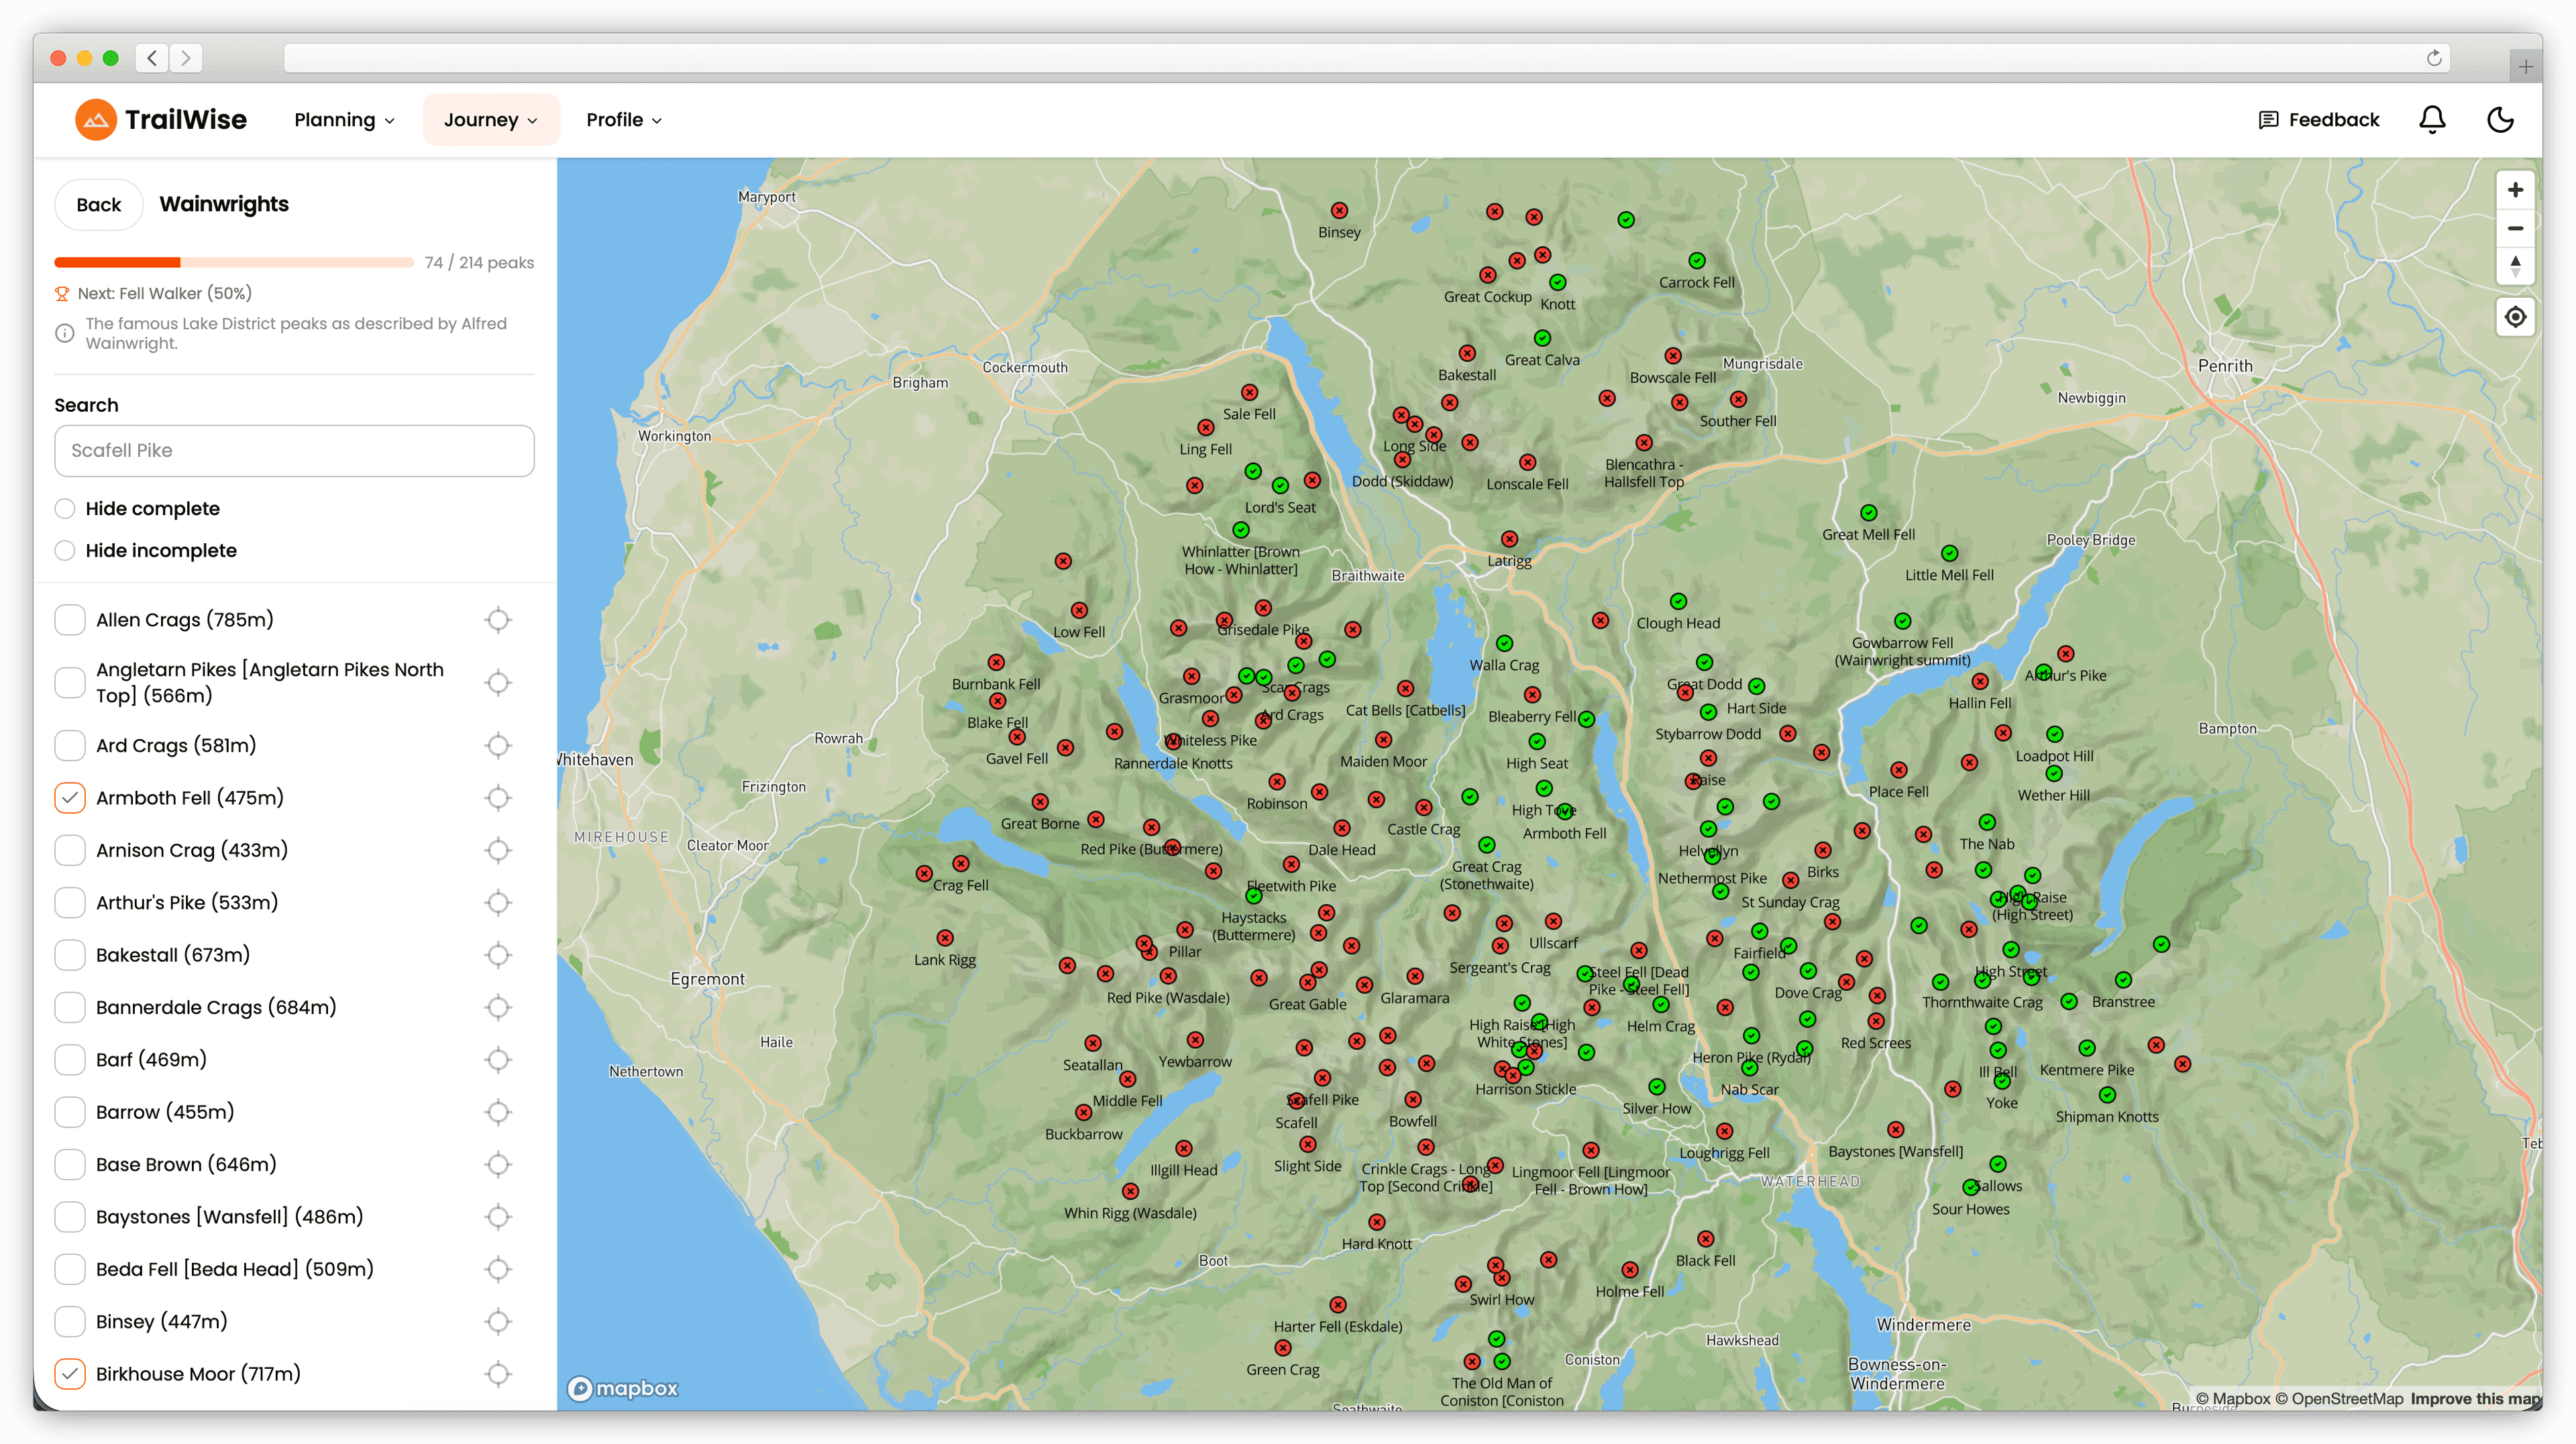Enable the Hide complete filter
The width and height of the screenshot is (2576, 1444).
pos(65,508)
